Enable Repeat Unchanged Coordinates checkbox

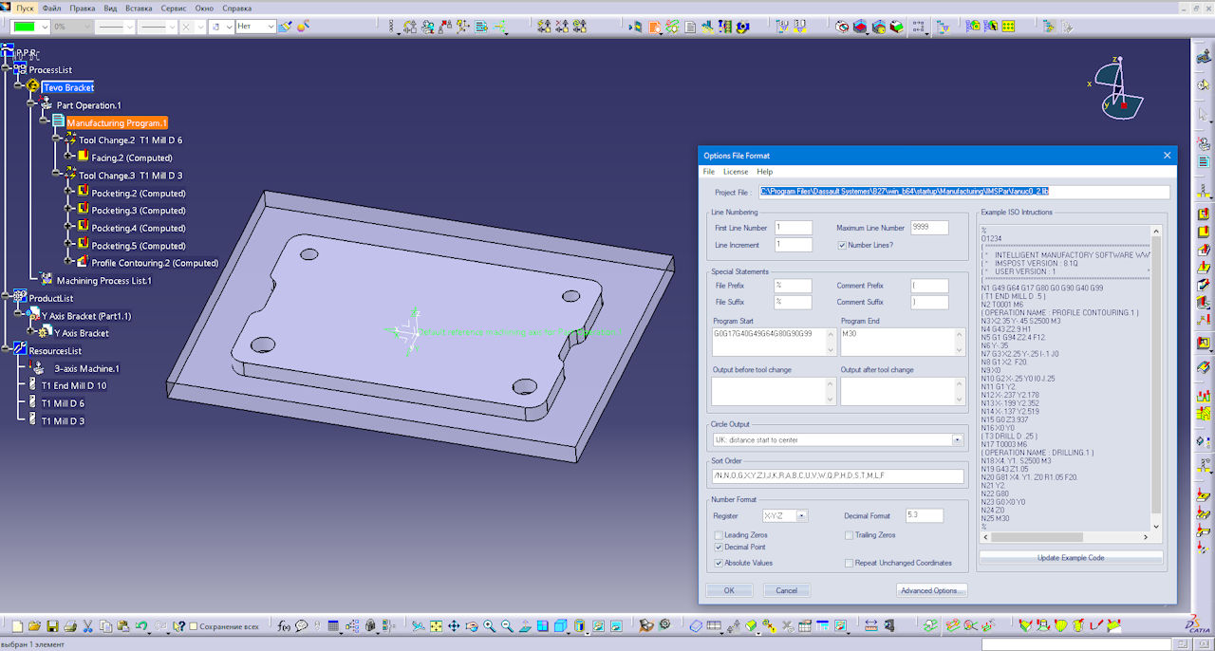coord(849,563)
